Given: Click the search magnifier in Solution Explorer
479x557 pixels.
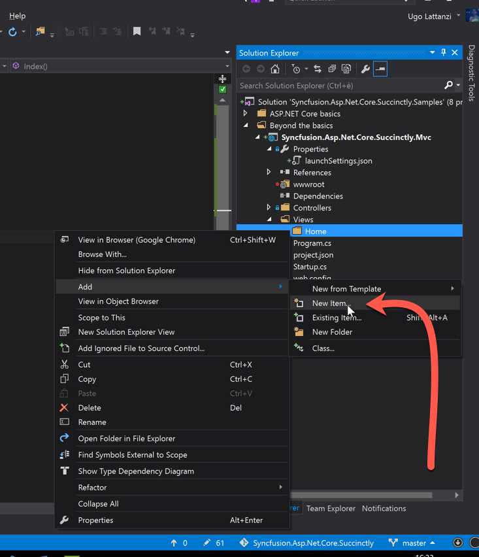Looking at the screenshot, I should point(448,85).
